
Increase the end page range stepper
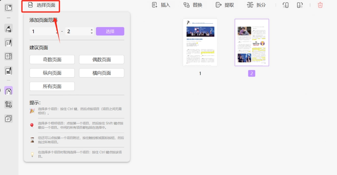pos(92,30)
